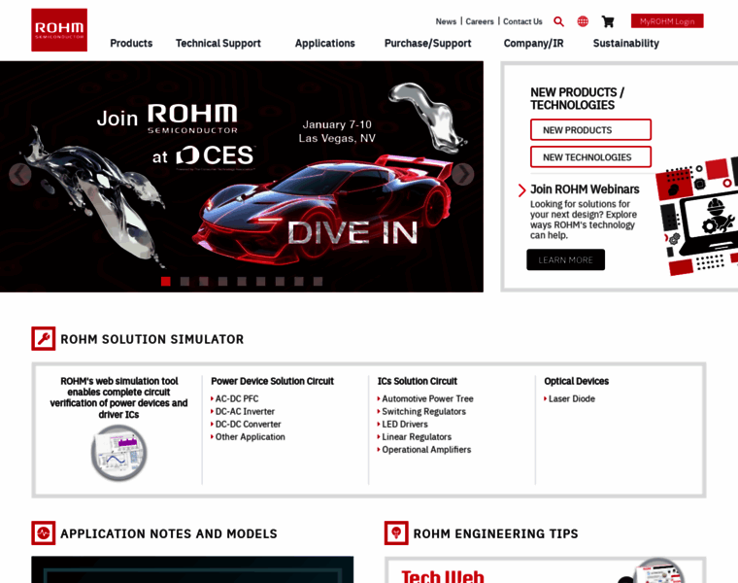This screenshot has width=738, height=583.
Task: Open the Automotive Power Tree link
Action: 427,399
